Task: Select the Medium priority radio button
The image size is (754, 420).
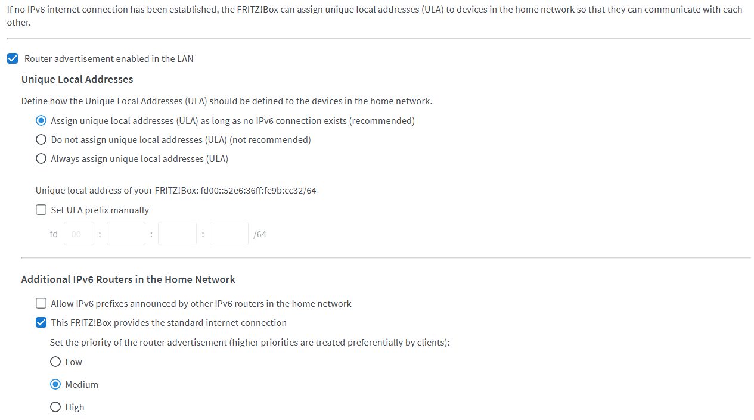Action: [55, 385]
